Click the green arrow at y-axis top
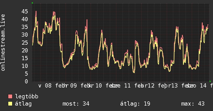 32,3
